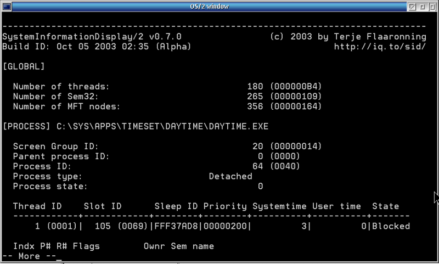Image resolution: width=439 pixels, height=264 pixels.
Task: Open the OS/2 window system menu icon
Action: pyautogui.click(x=7, y=7)
